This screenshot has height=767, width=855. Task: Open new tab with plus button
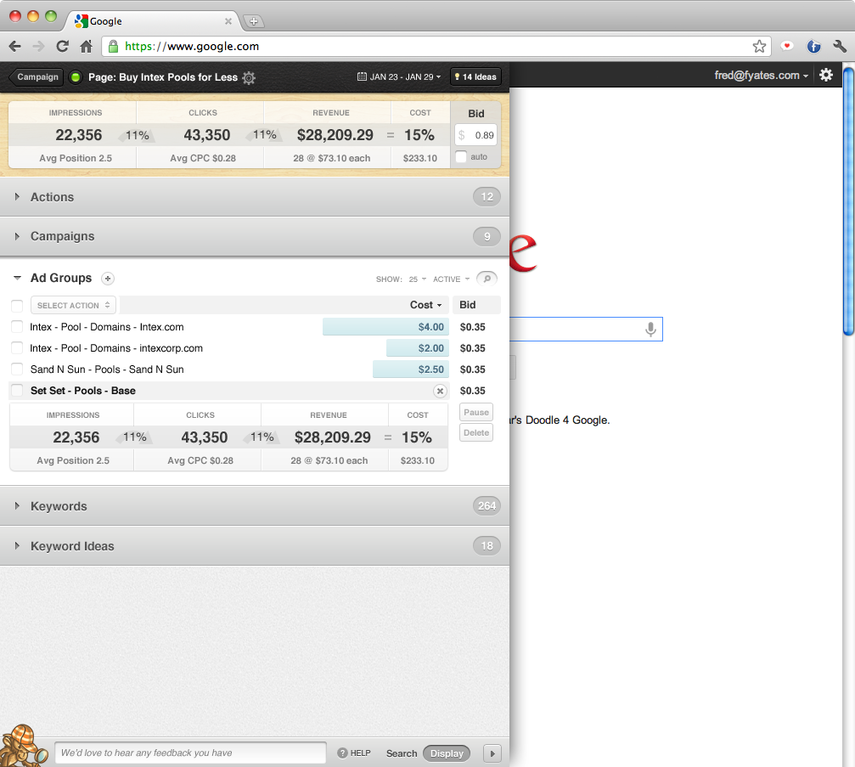point(253,21)
